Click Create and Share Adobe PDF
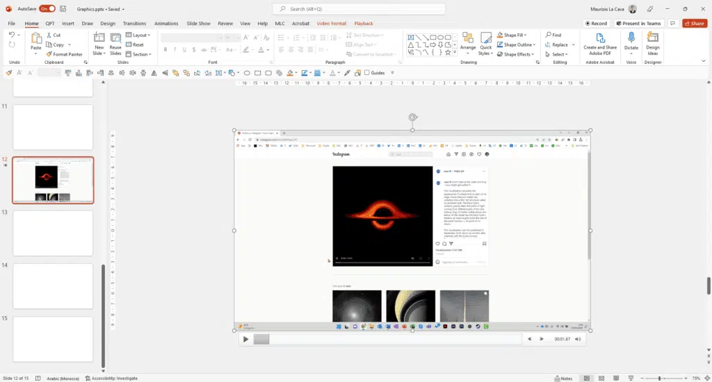Screen dimensions: 712x382 599,41
